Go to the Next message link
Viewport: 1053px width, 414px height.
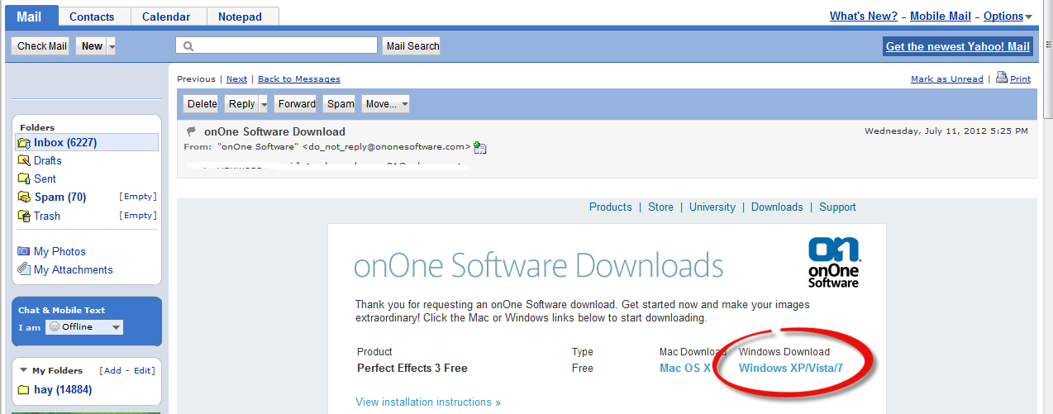click(x=236, y=79)
